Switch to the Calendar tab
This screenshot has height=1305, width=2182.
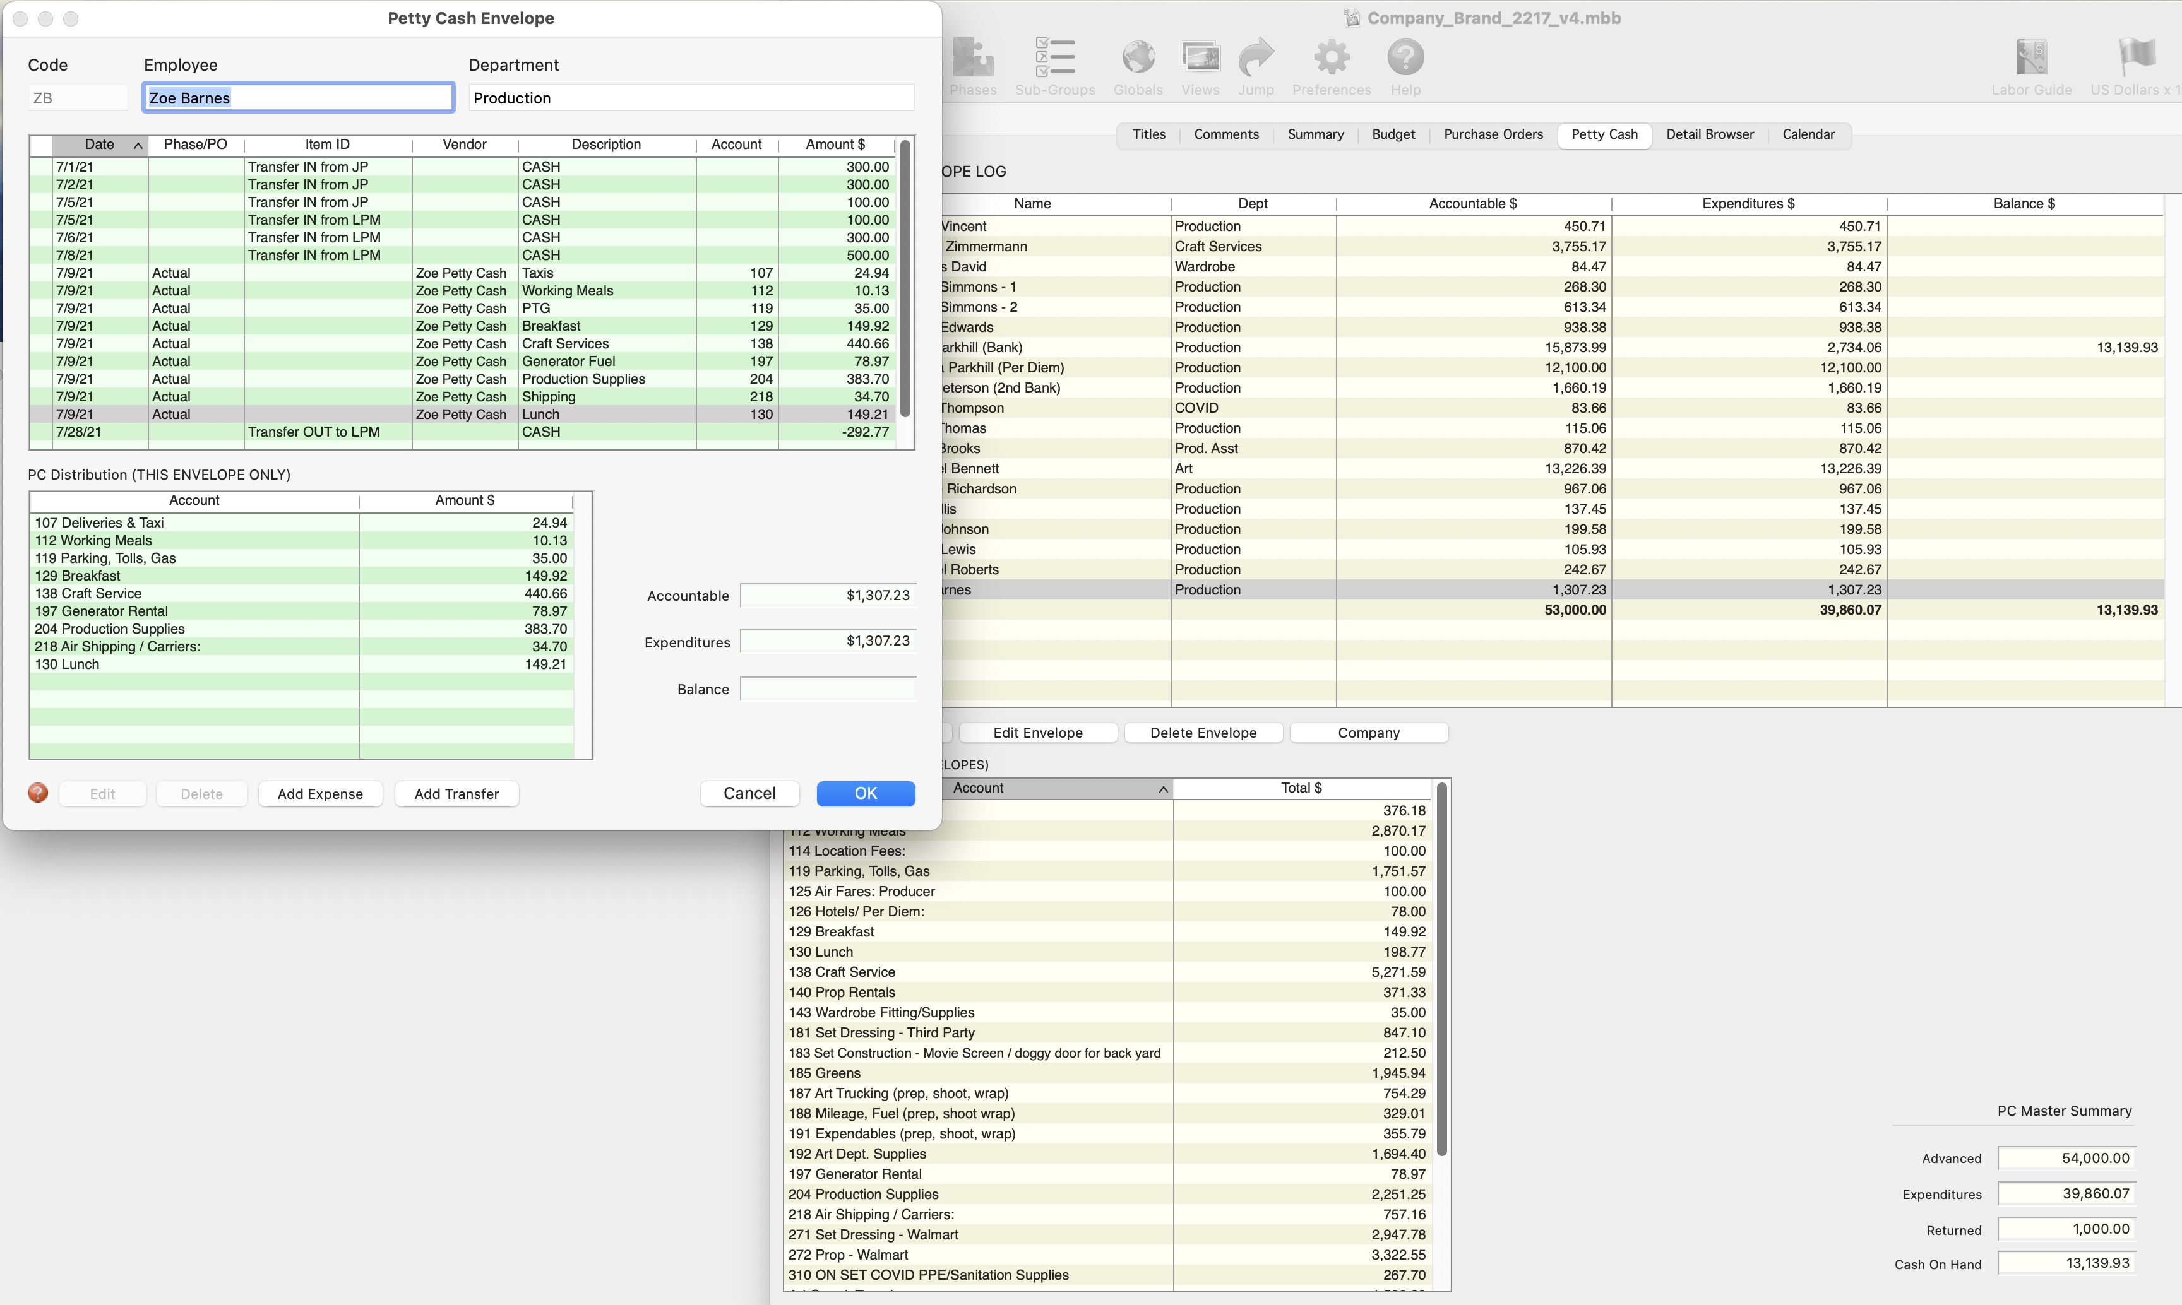1808,134
